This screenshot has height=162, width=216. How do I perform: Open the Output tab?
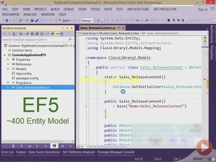pos(21,152)
